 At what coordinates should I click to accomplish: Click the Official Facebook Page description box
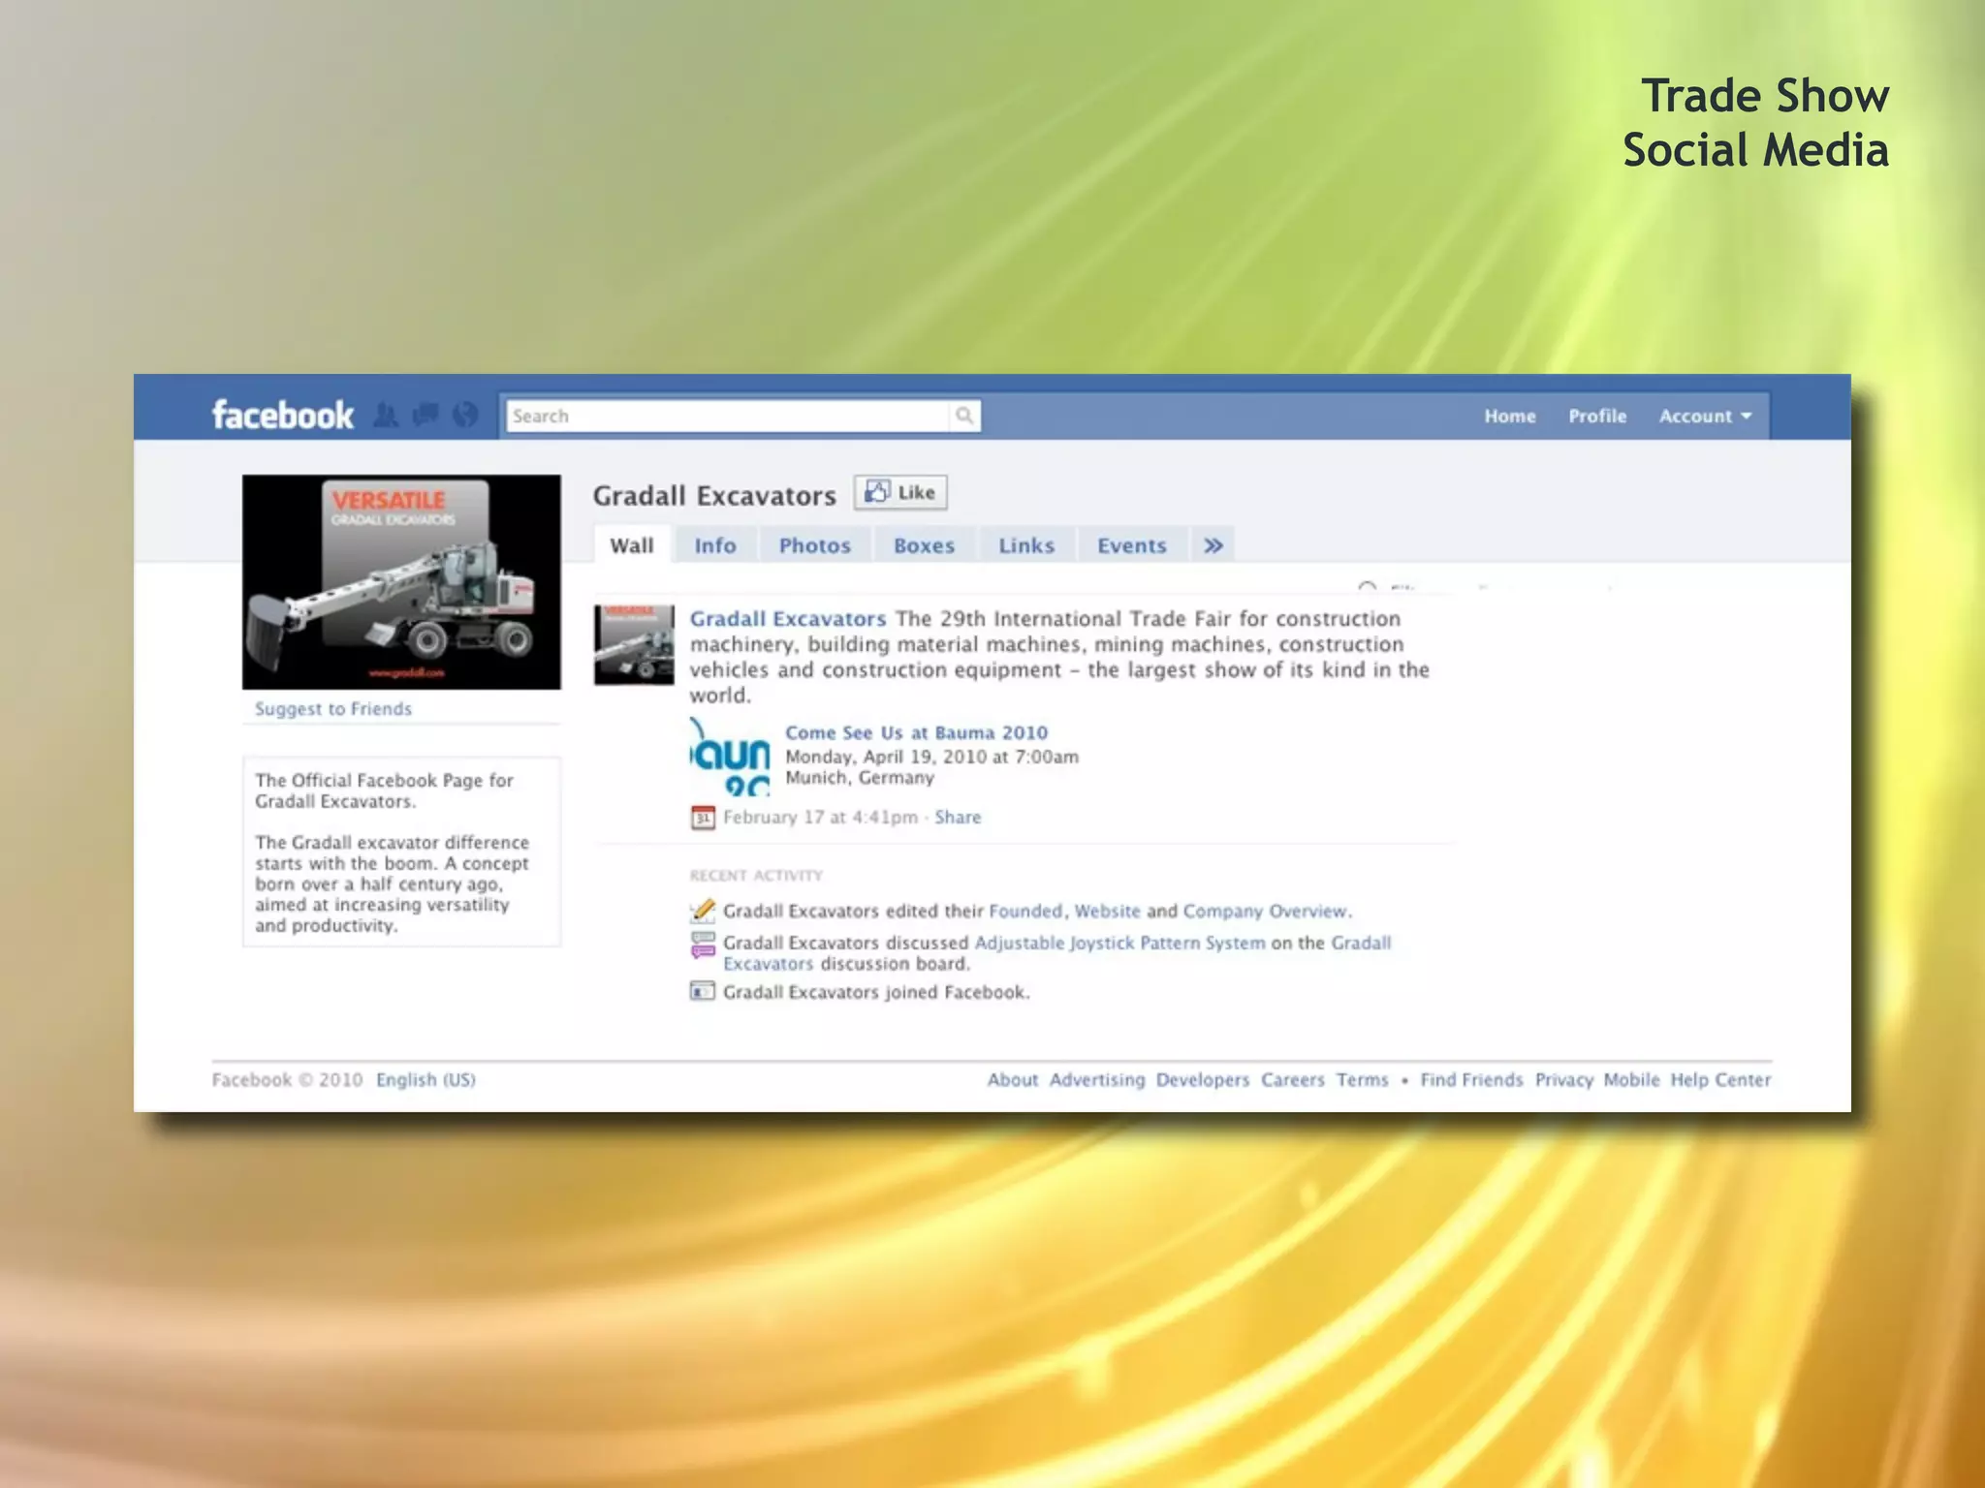click(401, 852)
